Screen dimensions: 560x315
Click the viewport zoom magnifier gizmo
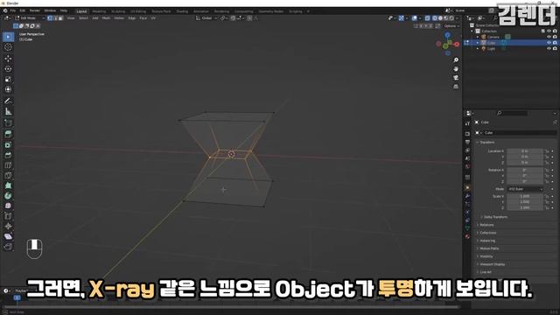point(456,60)
